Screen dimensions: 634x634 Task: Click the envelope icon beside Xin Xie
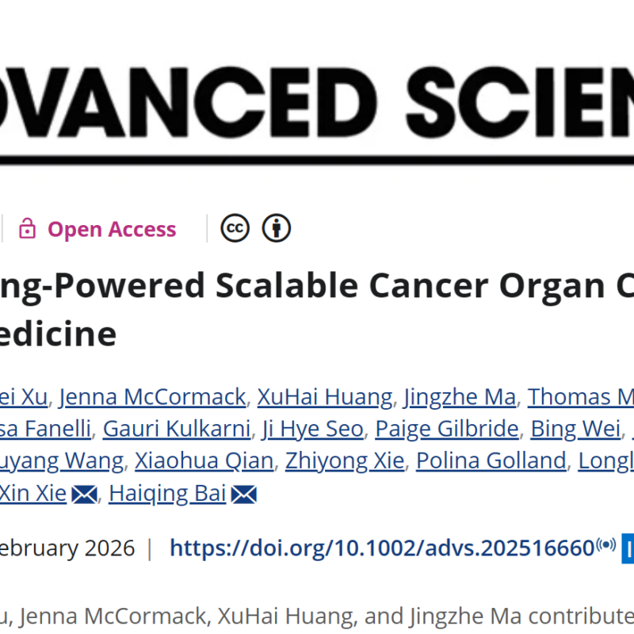84,495
